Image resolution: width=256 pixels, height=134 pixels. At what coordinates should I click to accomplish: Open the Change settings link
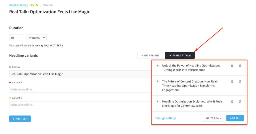click(x=166, y=118)
